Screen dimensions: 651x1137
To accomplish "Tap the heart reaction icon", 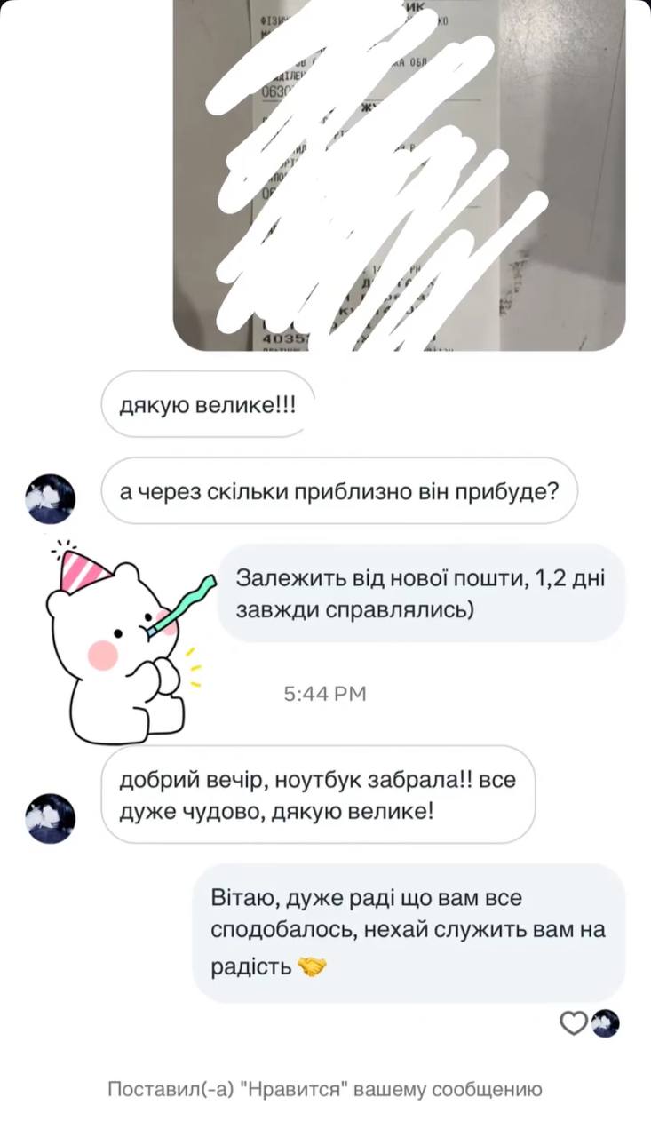I will point(574,1023).
